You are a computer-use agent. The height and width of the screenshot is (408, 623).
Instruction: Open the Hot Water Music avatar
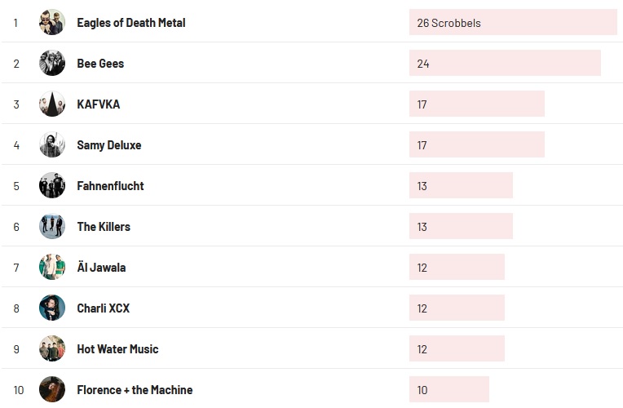coord(52,349)
